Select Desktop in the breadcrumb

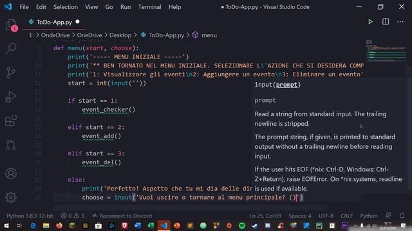[x=120, y=35]
